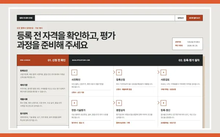The width and height of the screenshot is (220, 137).
Task: Click the '제출서류' sidebar heading
Action: tap(24, 99)
